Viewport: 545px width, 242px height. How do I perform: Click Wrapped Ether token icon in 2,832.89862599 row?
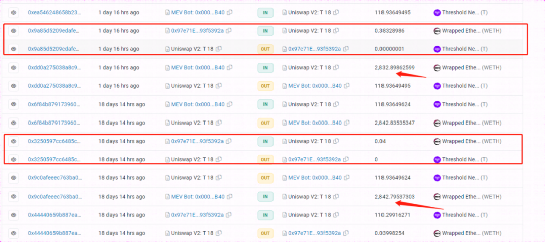click(437, 67)
